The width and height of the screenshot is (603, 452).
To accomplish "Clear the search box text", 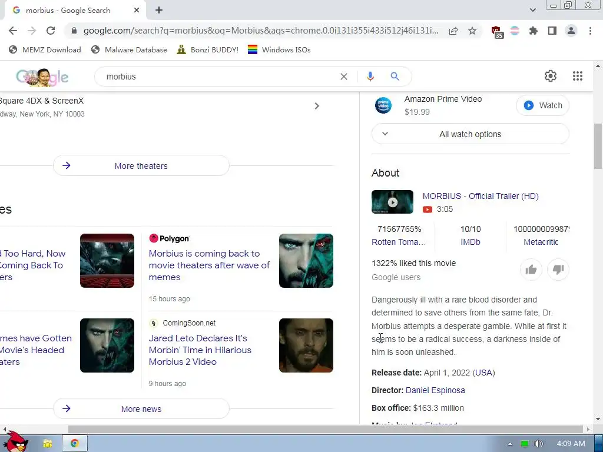I will tap(344, 77).
